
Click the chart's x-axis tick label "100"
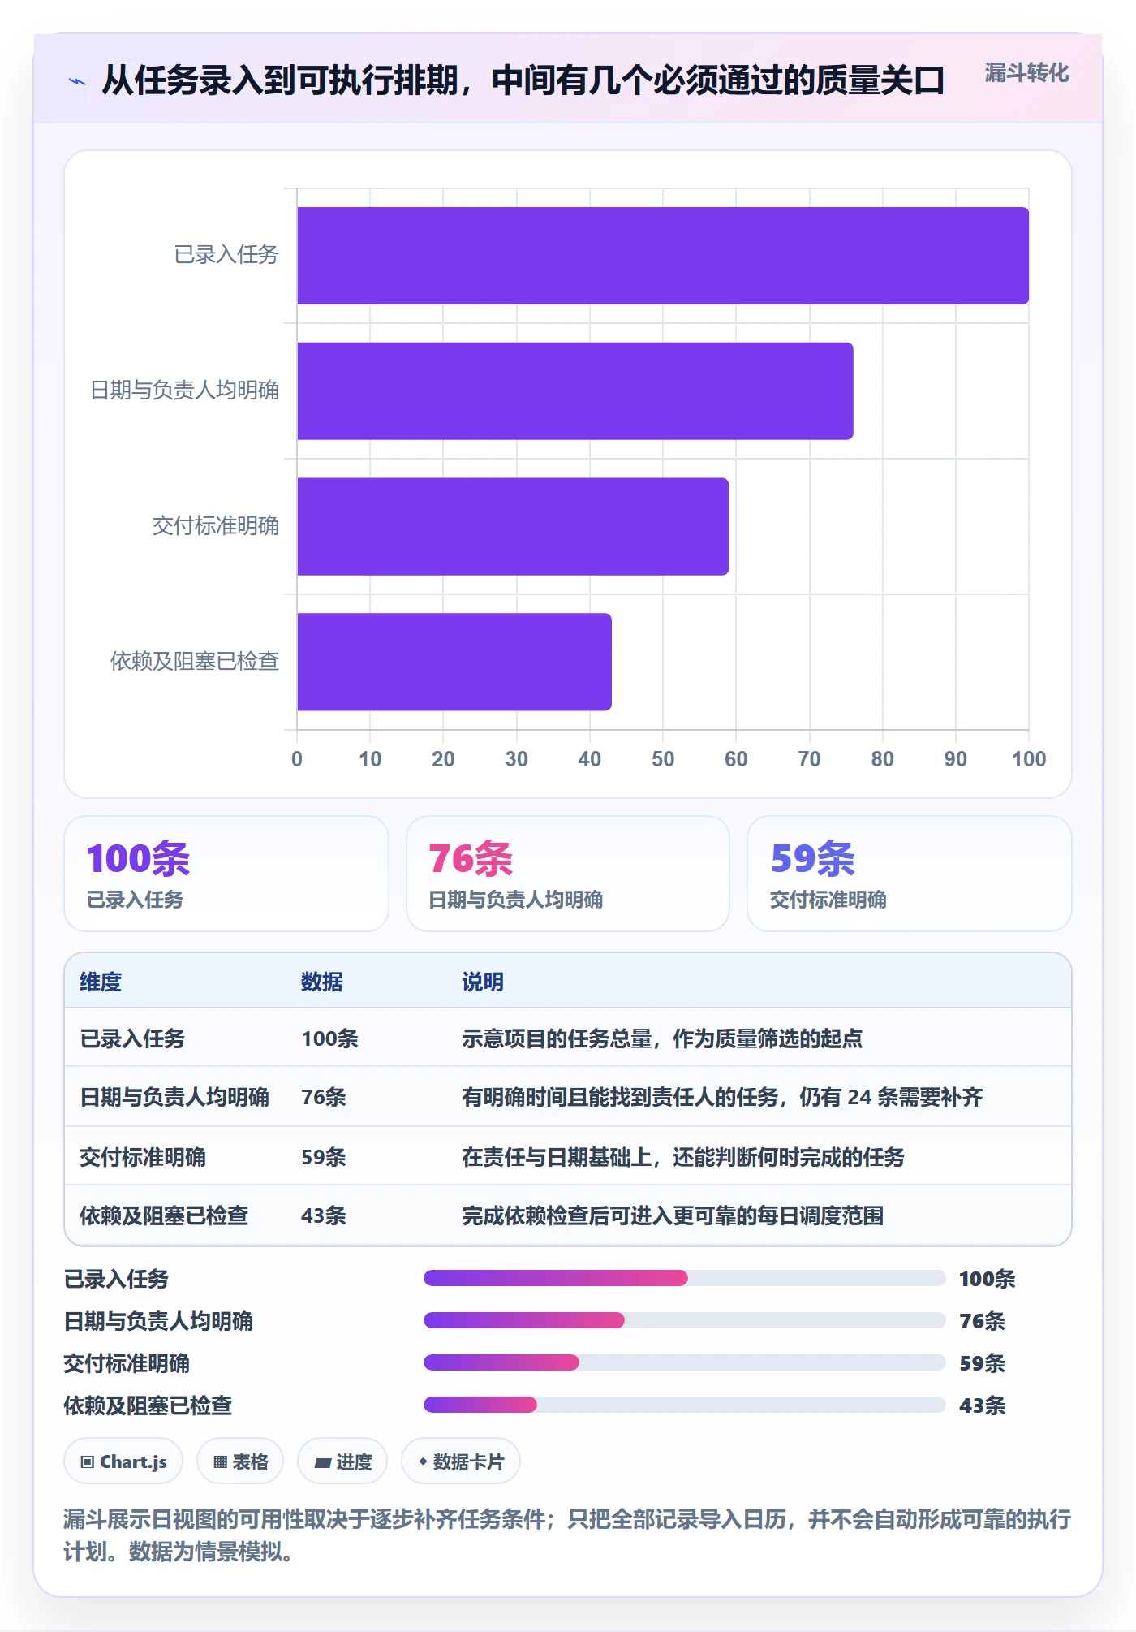click(x=1029, y=759)
